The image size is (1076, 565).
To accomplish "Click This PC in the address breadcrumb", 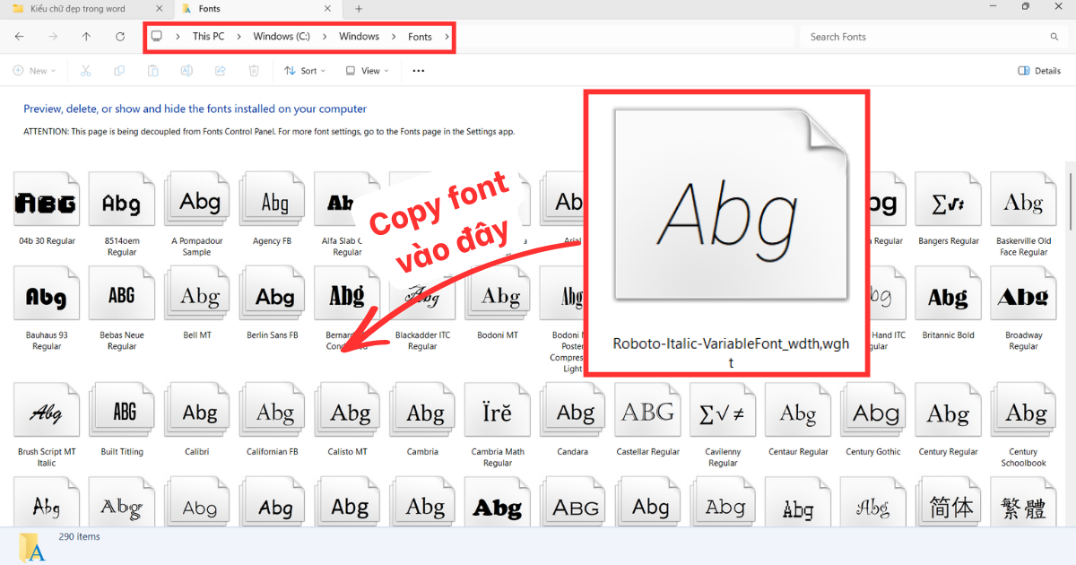I will [208, 37].
